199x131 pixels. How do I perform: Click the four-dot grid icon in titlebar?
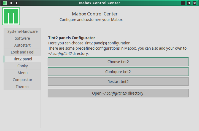click(x=11, y=3)
